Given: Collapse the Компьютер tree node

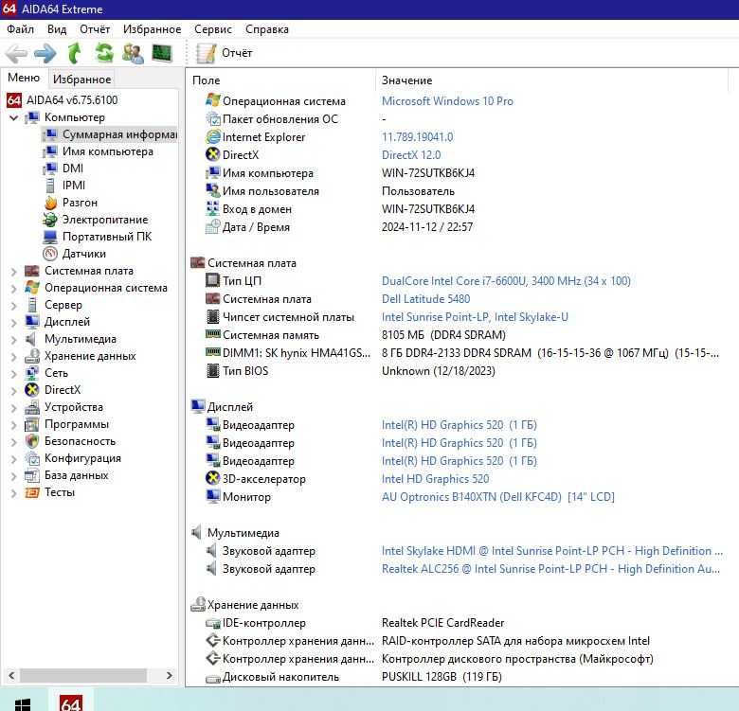Looking at the screenshot, I should pos(13,117).
